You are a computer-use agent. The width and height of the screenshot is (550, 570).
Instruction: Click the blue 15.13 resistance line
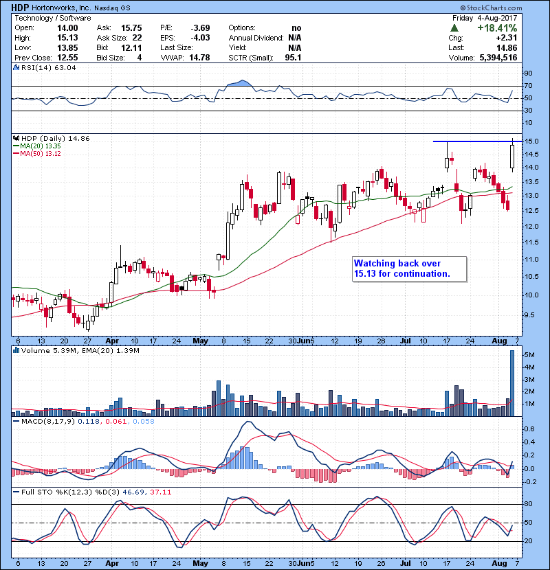click(x=477, y=141)
